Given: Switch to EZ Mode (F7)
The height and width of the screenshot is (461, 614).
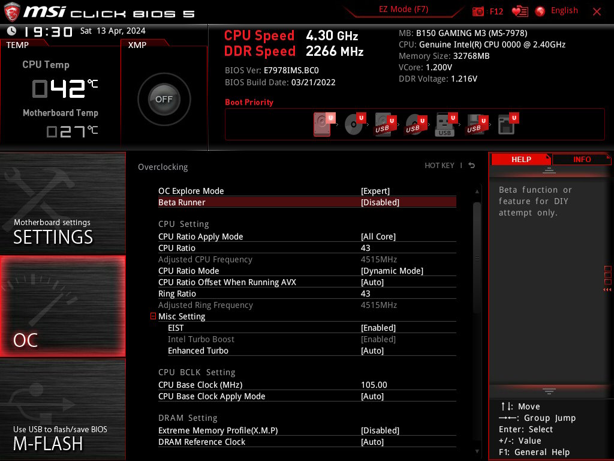Looking at the screenshot, I should (x=404, y=10).
